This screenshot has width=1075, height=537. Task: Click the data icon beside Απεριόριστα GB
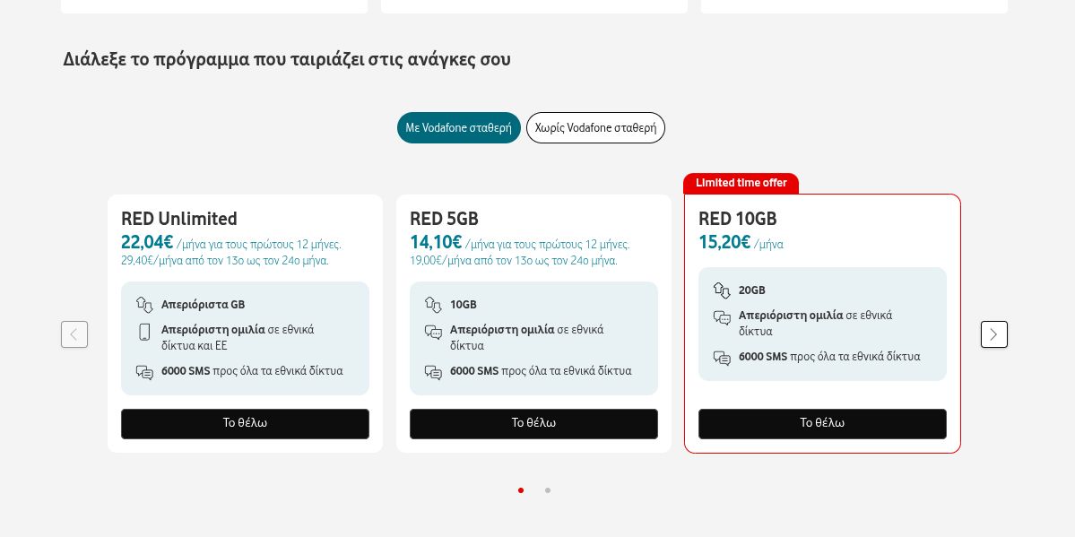click(x=144, y=305)
